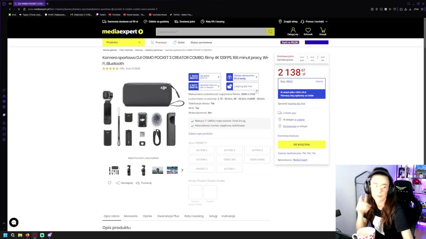Expand the 1 RATA GRATIS offer
Image resolution: width=426 pixels, height=239 pixels.
point(204,77)
